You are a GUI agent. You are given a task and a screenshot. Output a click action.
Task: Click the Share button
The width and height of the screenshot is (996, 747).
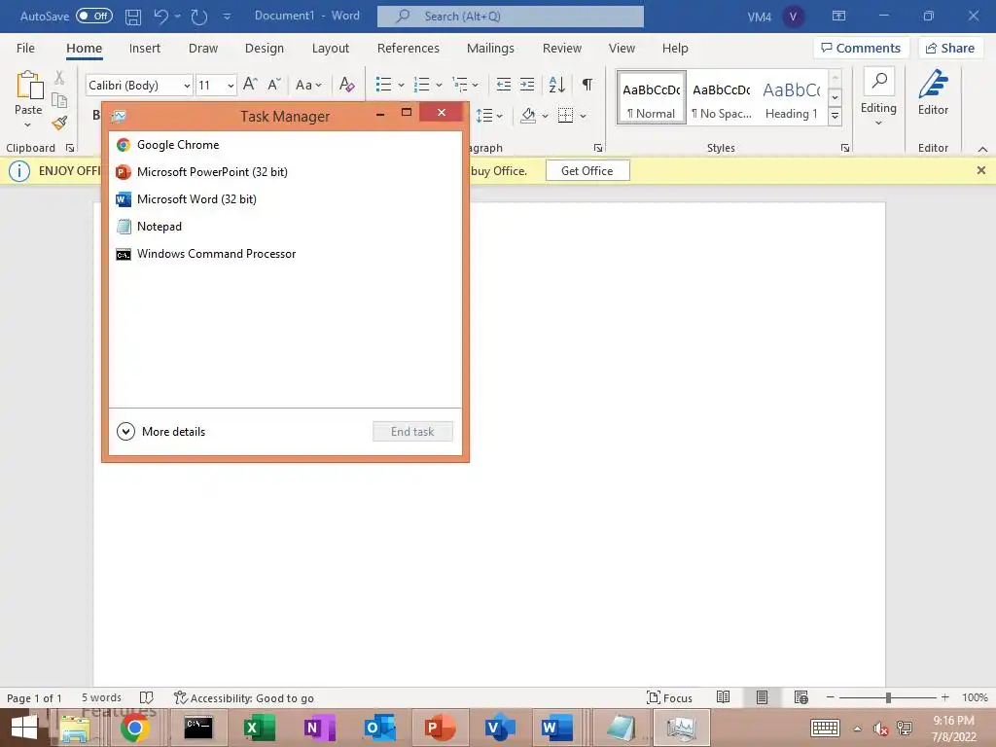tap(949, 49)
